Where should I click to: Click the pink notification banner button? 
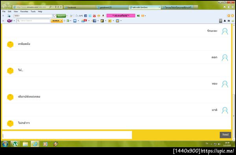[x=121, y=16]
